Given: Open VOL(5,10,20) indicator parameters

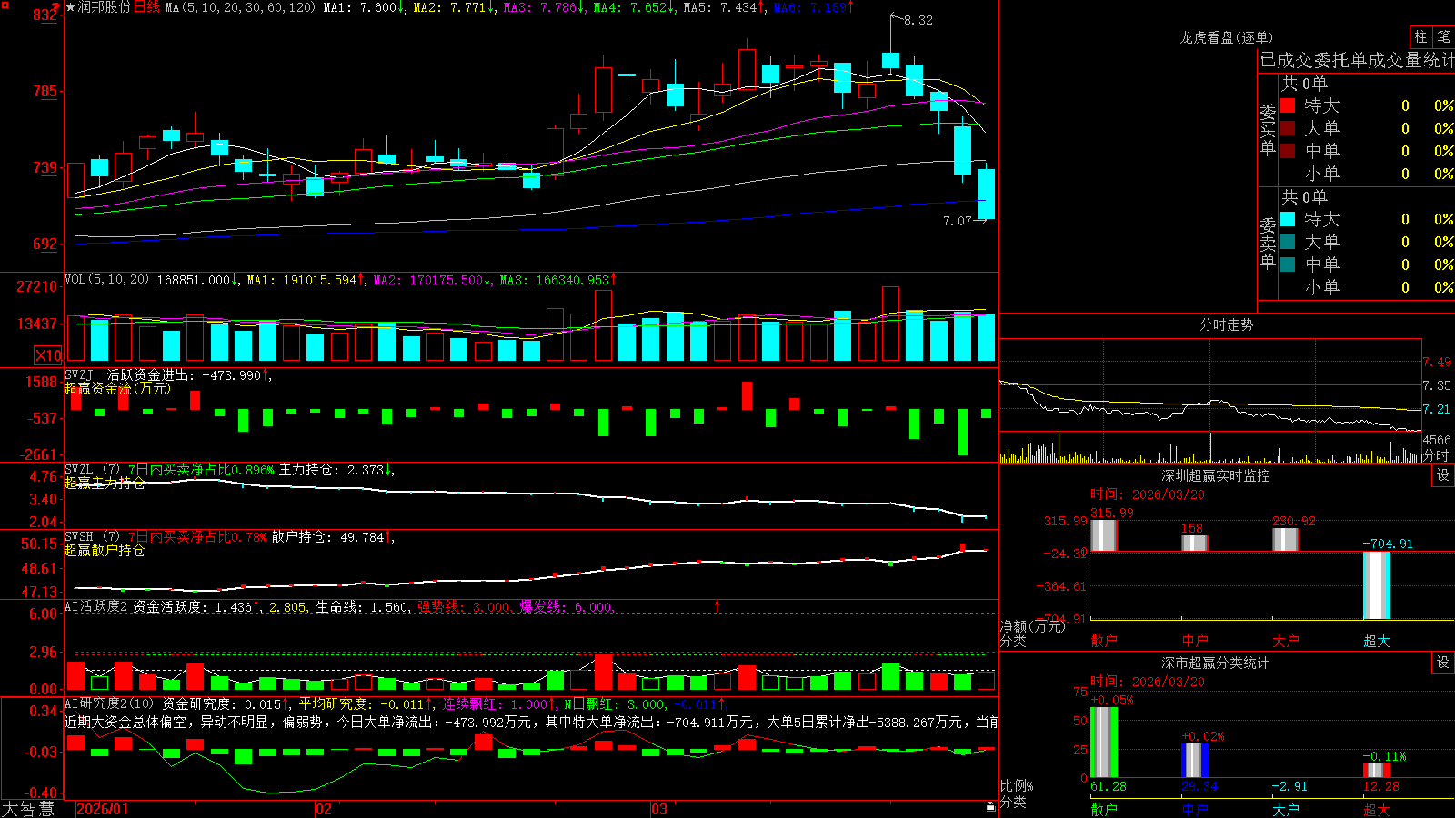Looking at the screenshot, I should click(x=106, y=280).
